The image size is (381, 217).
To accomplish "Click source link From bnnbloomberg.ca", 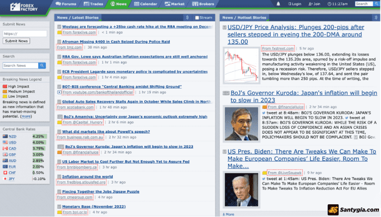I will coord(77,167).
